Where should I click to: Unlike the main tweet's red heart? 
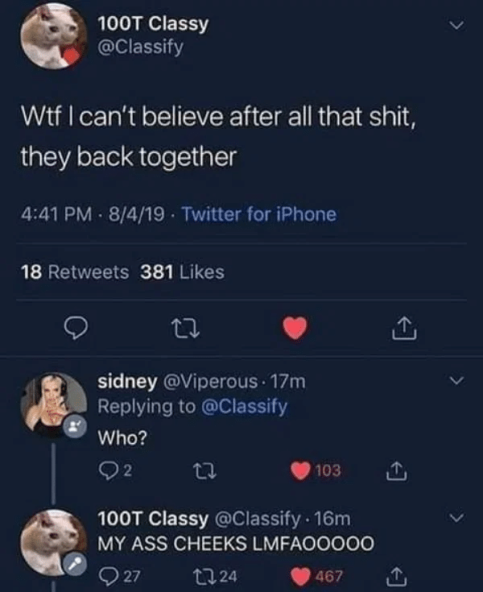(295, 328)
